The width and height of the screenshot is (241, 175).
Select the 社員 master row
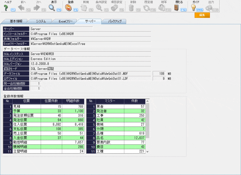point(116,120)
